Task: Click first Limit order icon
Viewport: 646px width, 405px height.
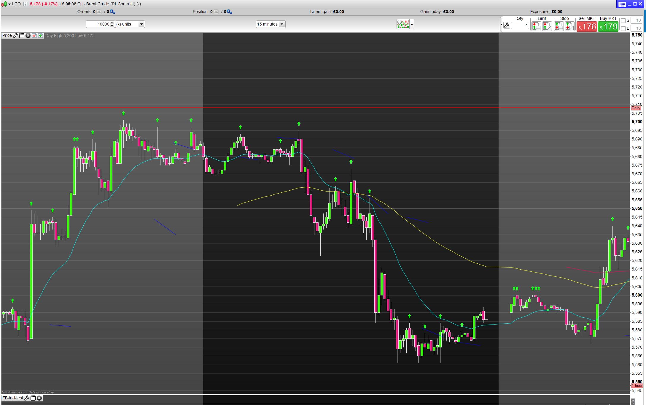Action: click(536, 26)
